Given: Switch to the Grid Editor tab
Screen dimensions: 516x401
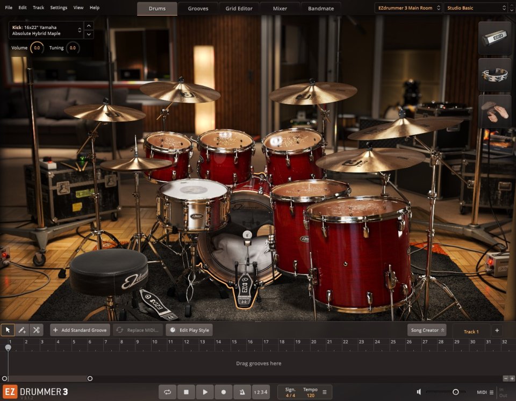Looking at the screenshot, I should (x=239, y=9).
